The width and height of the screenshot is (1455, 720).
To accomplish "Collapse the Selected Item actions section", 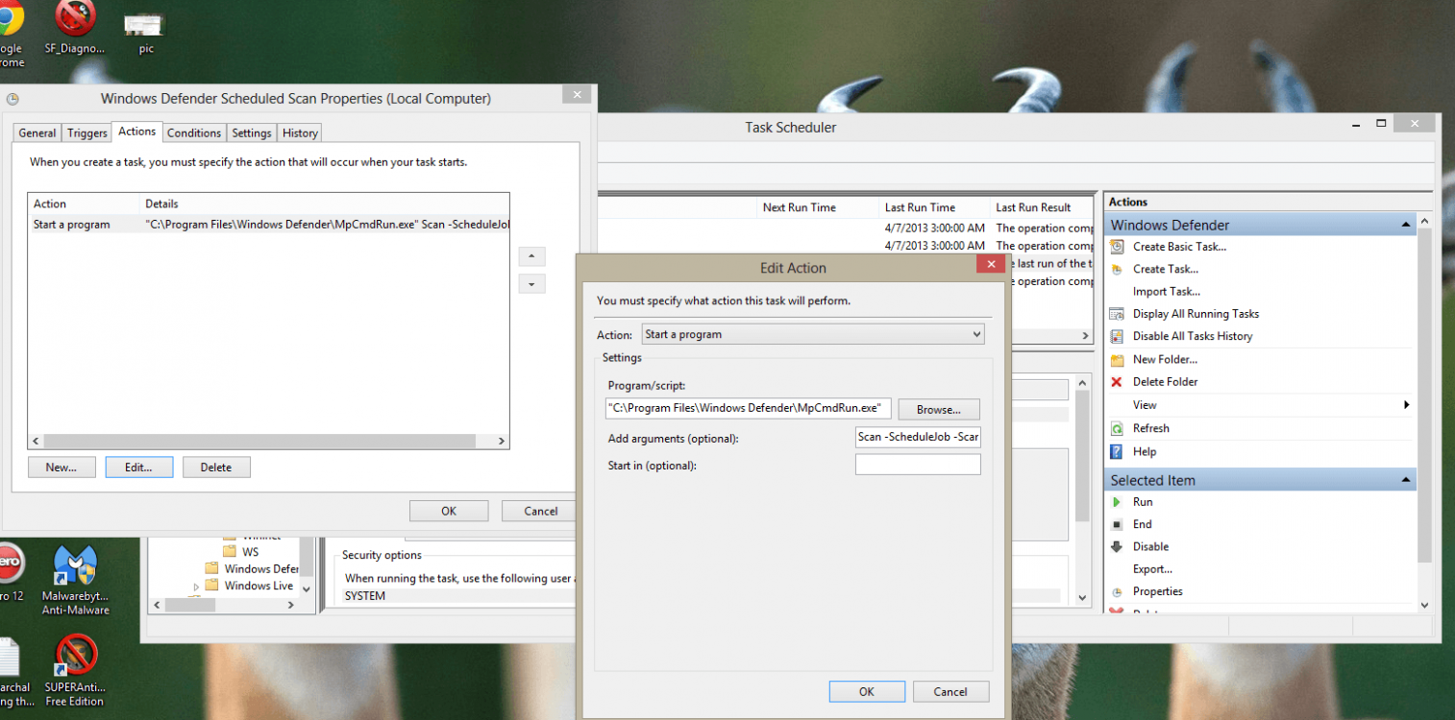I will [x=1406, y=480].
